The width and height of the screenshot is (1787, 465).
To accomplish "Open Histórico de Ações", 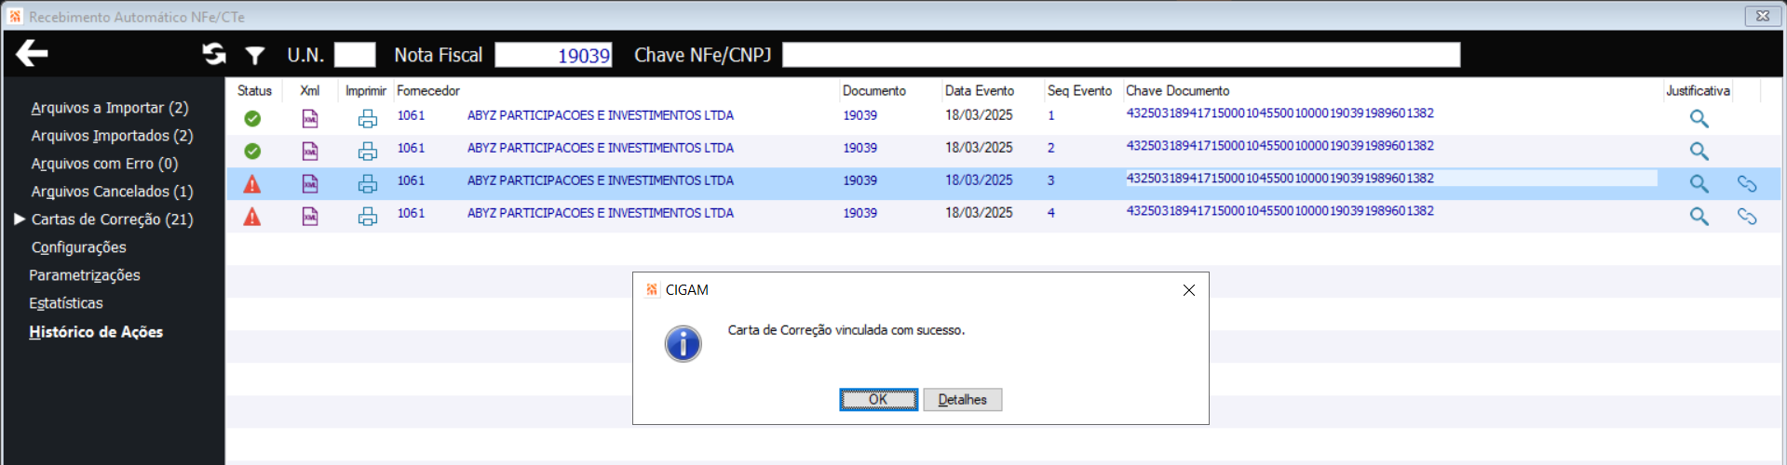I will point(96,332).
